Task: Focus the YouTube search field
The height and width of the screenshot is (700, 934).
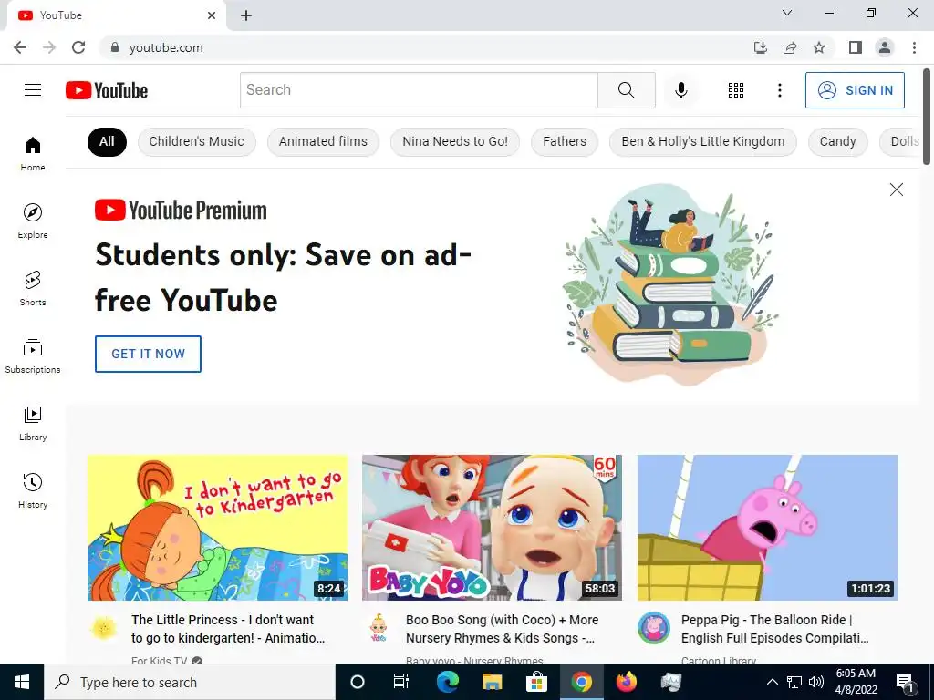Action: [x=419, y=90]
